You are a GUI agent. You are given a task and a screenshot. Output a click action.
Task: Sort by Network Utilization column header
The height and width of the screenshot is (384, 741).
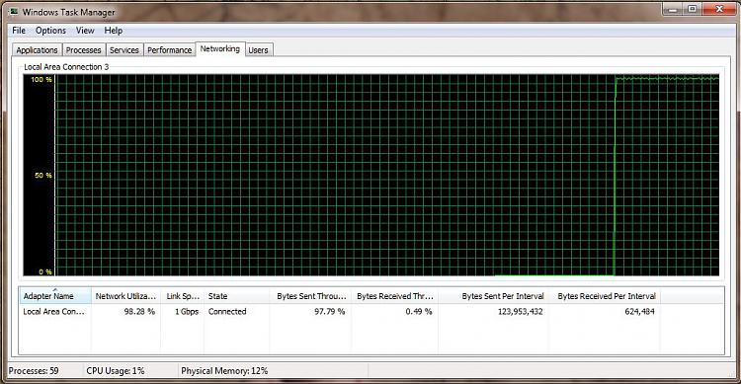point(125,296)
